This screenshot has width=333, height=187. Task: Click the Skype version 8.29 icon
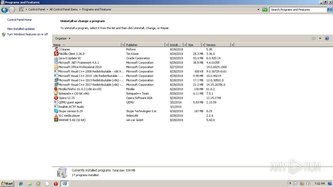(56, 111)
